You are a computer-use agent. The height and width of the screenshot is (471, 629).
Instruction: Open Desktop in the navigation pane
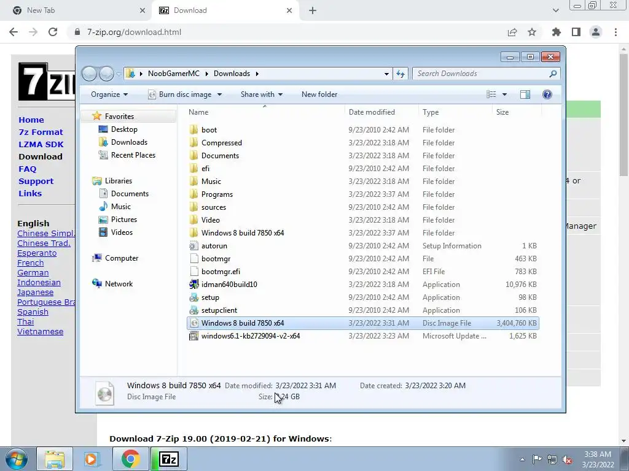[x=124, y=129]
